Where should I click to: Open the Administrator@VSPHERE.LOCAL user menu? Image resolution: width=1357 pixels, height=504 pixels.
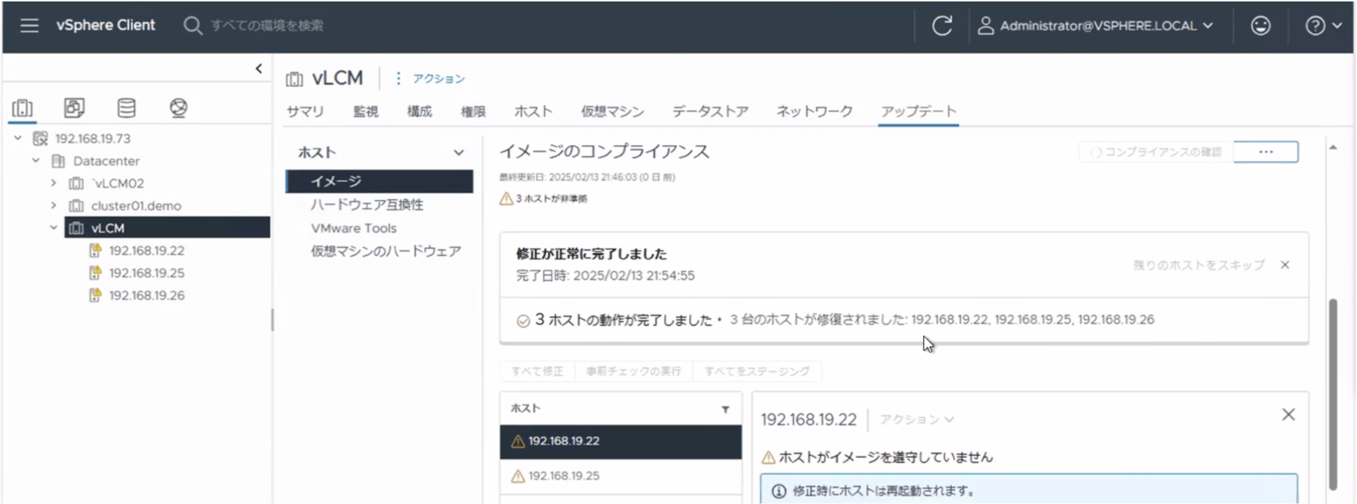click(1097, 25)
